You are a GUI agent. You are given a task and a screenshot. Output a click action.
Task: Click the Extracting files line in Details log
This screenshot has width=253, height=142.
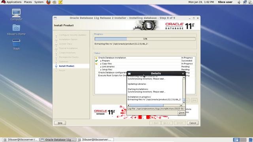point(154,99)
